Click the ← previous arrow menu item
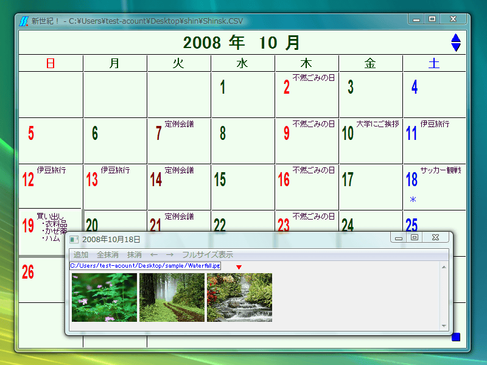Screen dimensions: 487x365 (x=154, y=255)
